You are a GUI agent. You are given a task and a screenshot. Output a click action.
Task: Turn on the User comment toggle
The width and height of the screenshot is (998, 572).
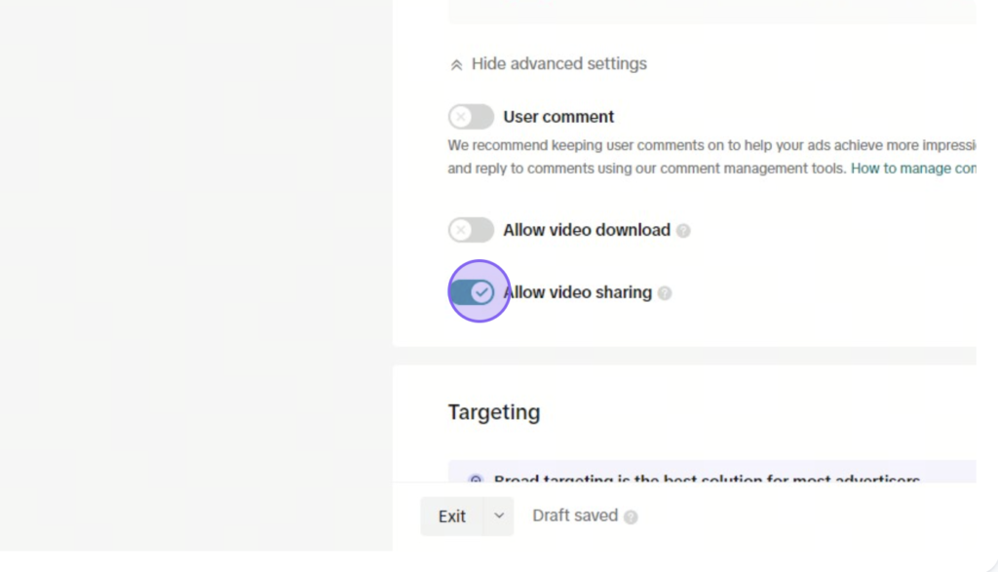pos(471,117)
